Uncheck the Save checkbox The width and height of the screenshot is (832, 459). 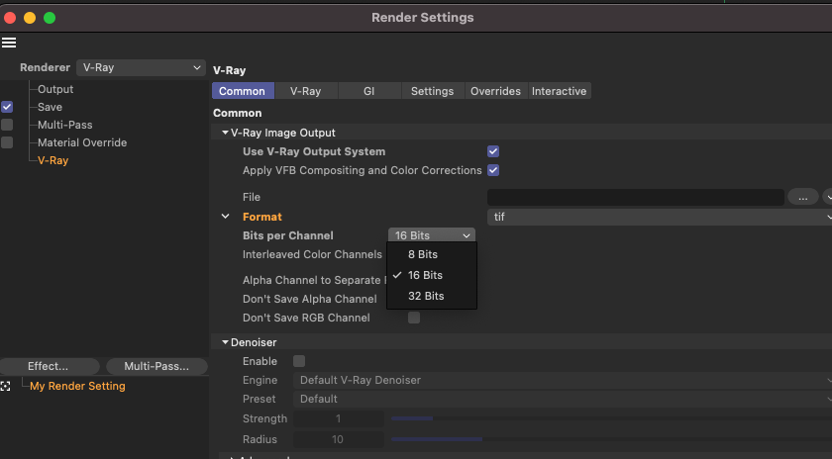coord(7,107)
